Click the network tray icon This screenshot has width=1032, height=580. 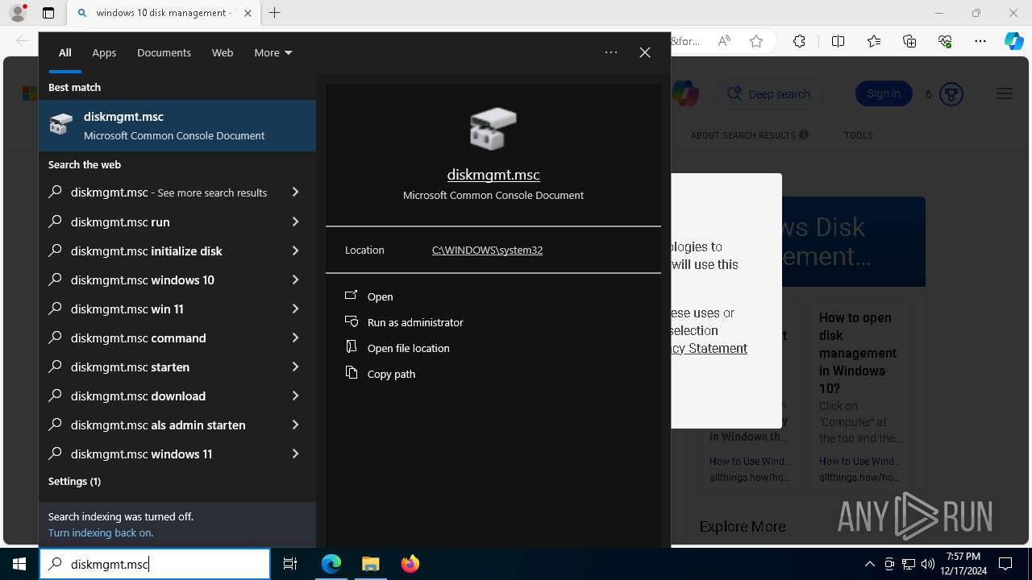tap(909, 564)
